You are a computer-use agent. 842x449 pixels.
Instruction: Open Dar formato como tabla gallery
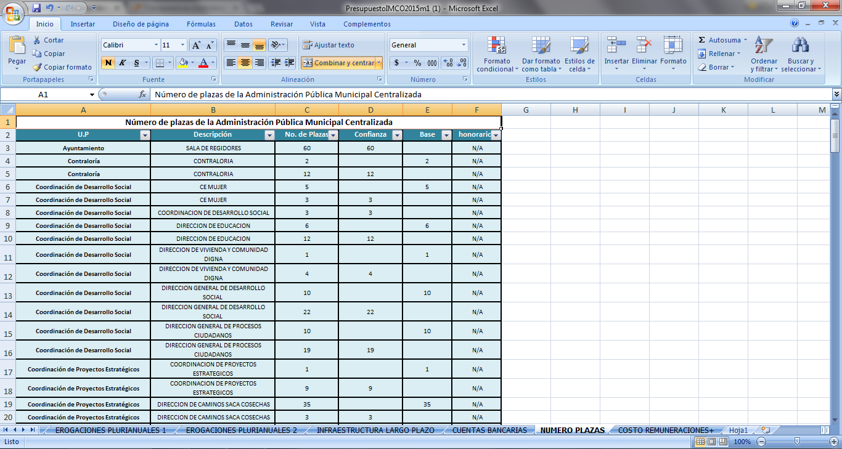point(541,54)
